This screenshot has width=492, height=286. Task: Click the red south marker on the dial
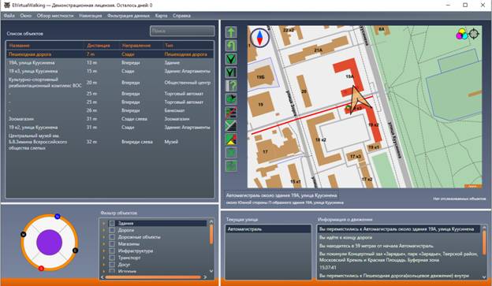[41, 269]
